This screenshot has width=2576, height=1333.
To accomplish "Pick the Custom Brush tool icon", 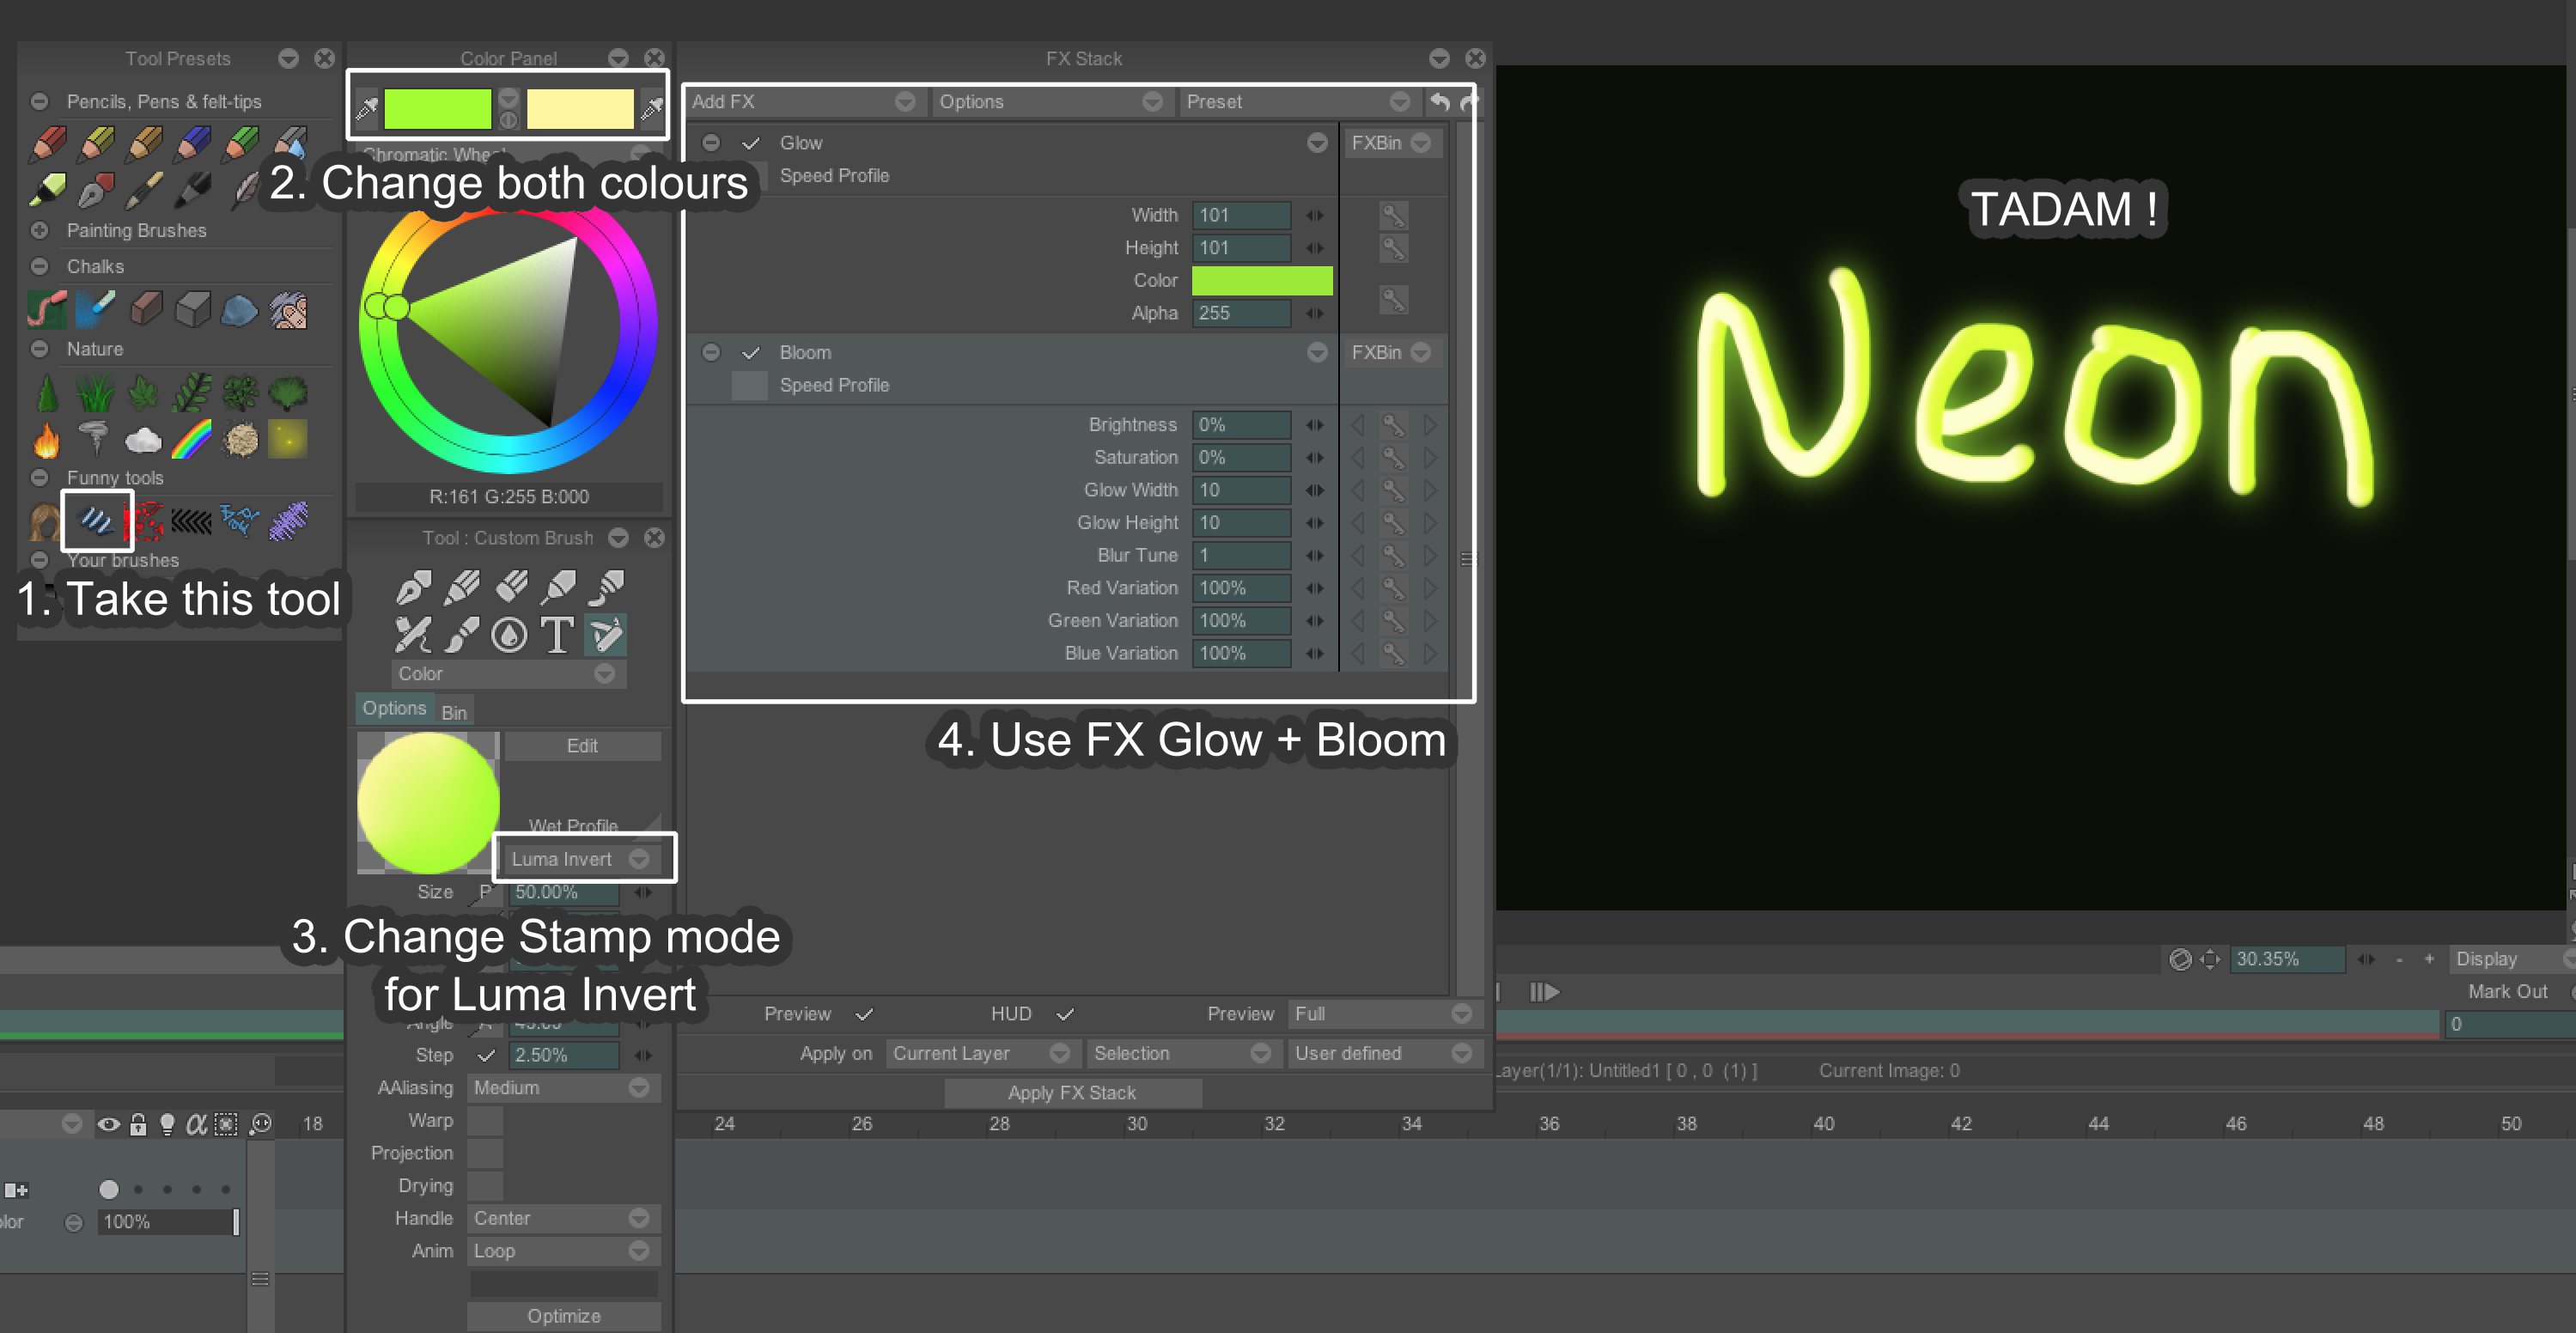I will point(606,635).
